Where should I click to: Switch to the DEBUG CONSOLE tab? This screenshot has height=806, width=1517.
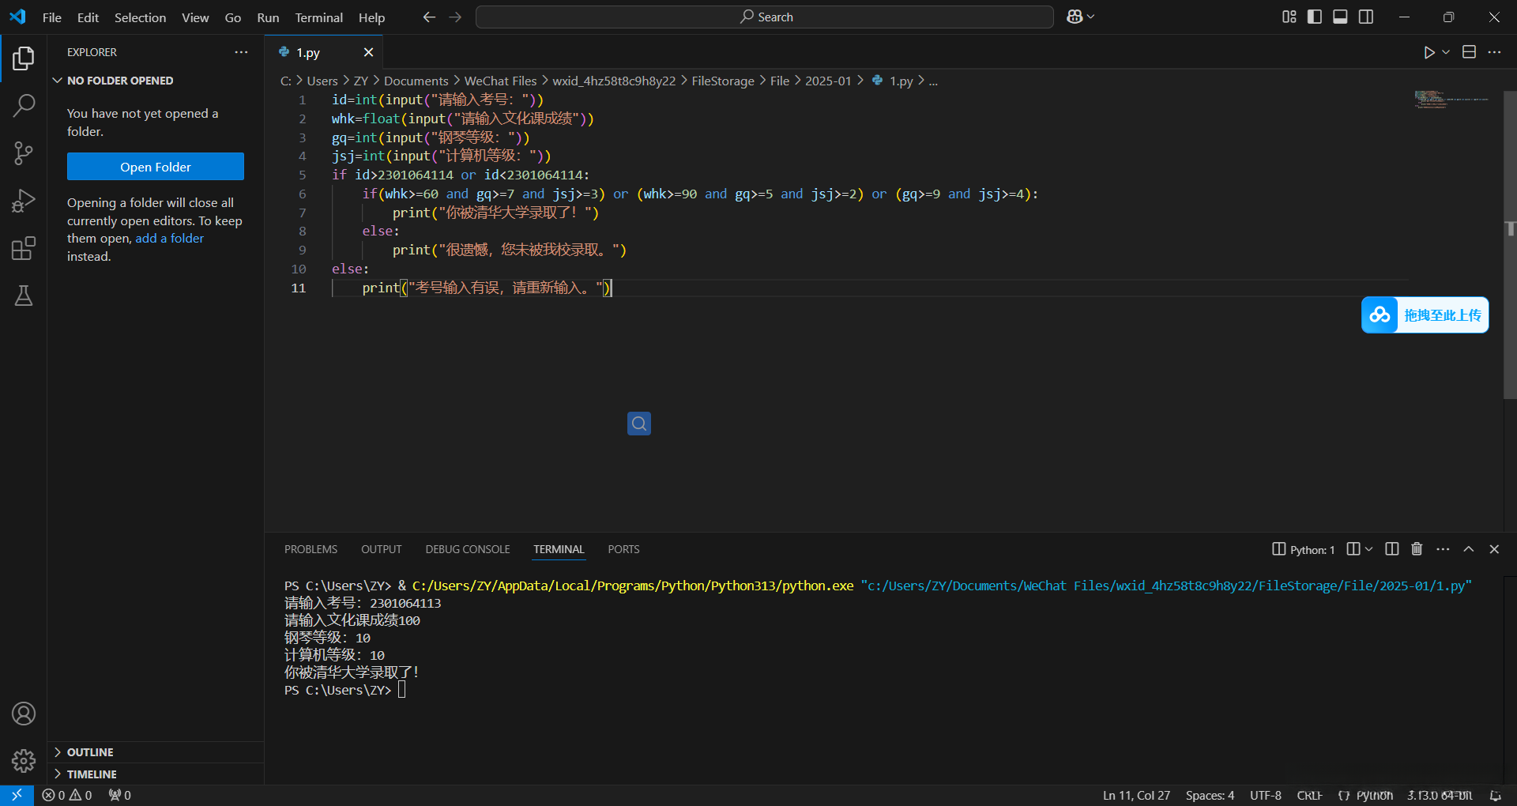[x=467, y=549]
